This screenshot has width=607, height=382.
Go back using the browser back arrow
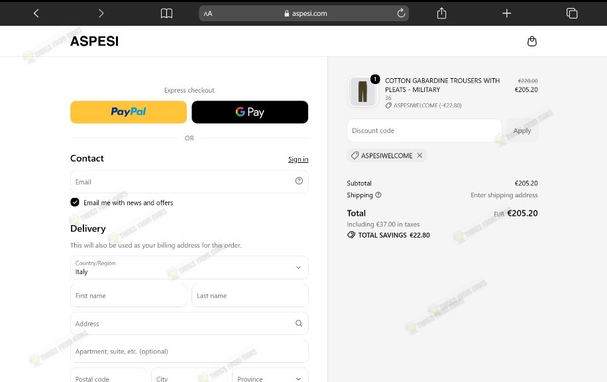[36, 13]
